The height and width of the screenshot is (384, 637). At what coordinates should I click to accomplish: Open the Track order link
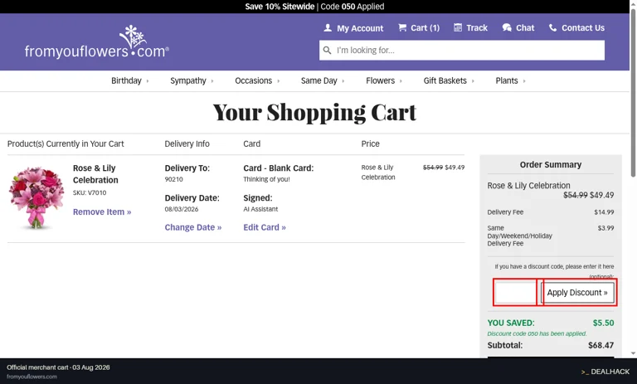click(470, 28)
